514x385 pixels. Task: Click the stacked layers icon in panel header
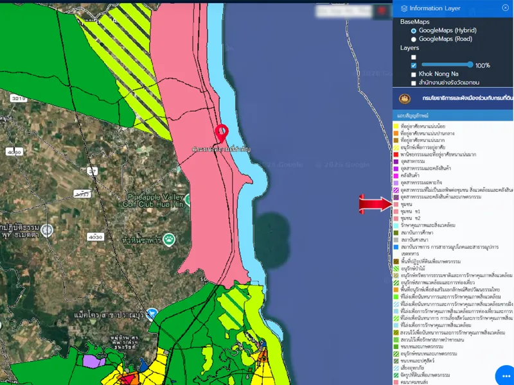click(x=404, y=8)
